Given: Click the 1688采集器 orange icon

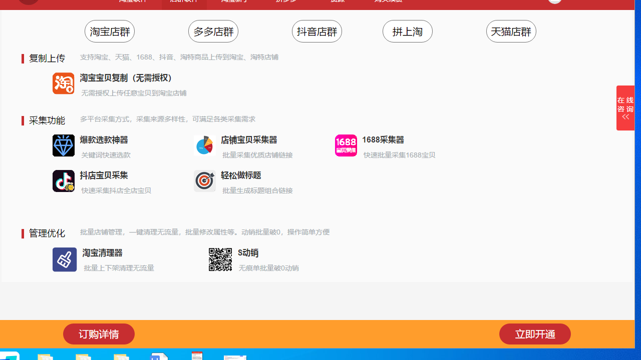Looking at the screenshot, I should (x=346, y=145).
